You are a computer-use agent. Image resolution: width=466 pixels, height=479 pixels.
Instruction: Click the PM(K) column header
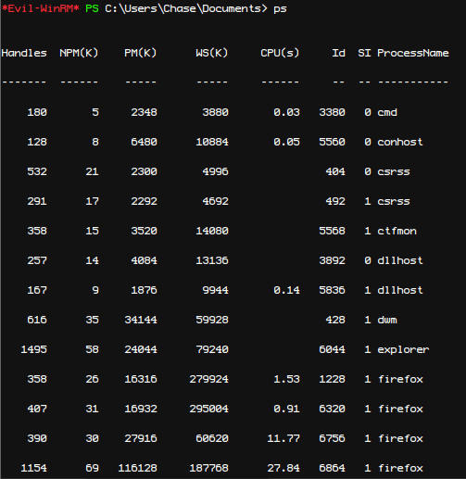tap(141, 53)
